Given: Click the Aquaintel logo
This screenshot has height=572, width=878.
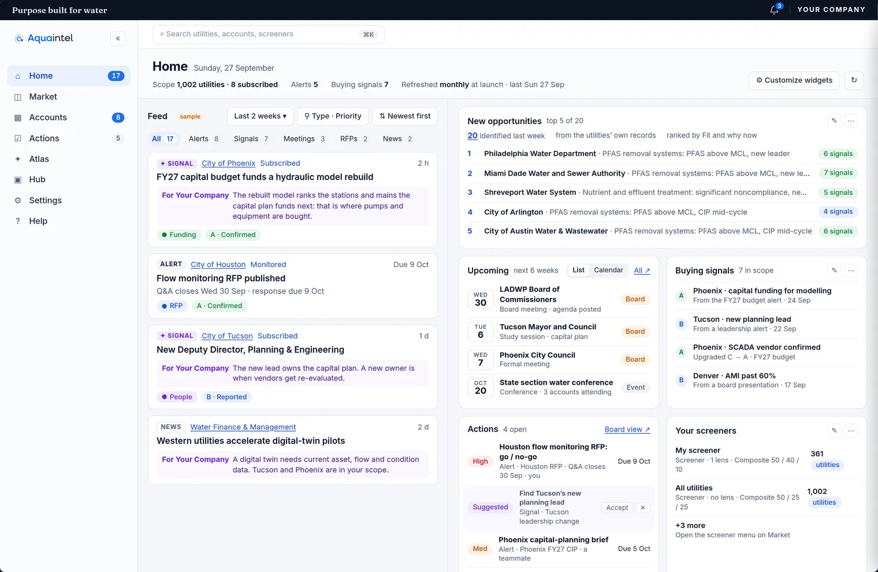Looking at the screenshot, I should click(44, 38).
